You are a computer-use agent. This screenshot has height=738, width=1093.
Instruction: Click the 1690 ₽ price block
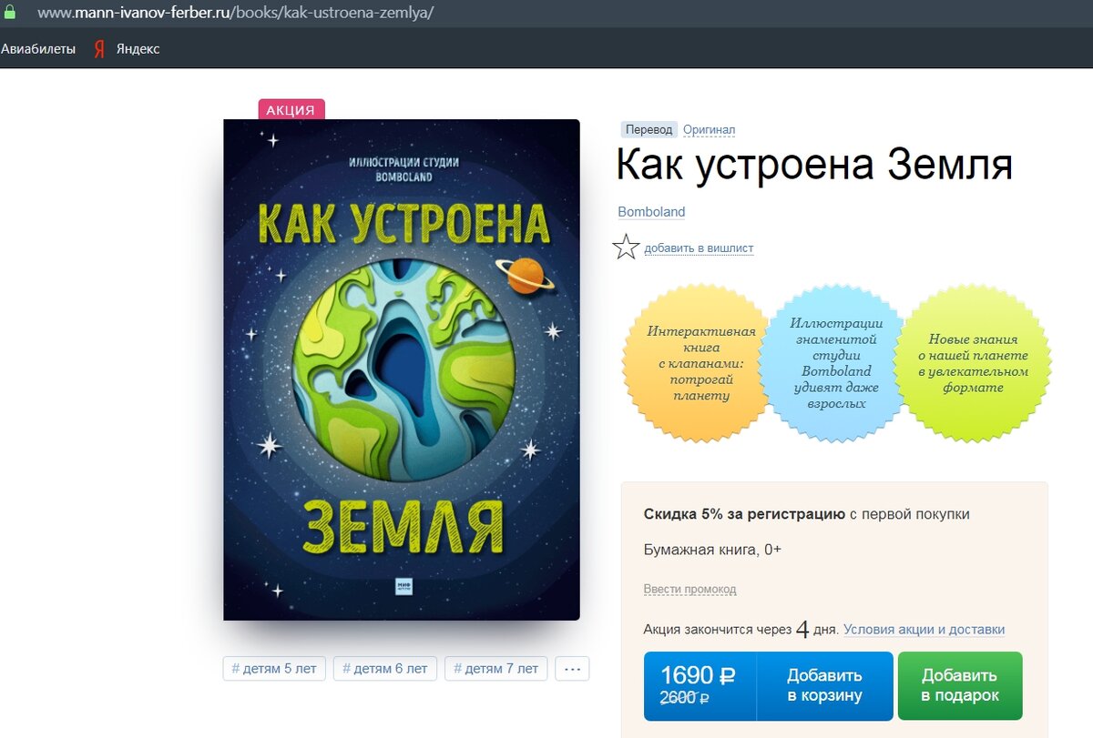[x=700, y=686]
